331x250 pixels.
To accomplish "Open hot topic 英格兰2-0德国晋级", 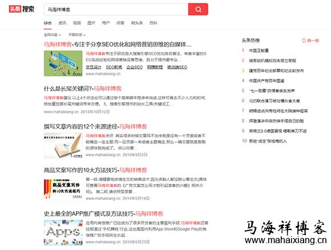I will [x=278, y=131].
